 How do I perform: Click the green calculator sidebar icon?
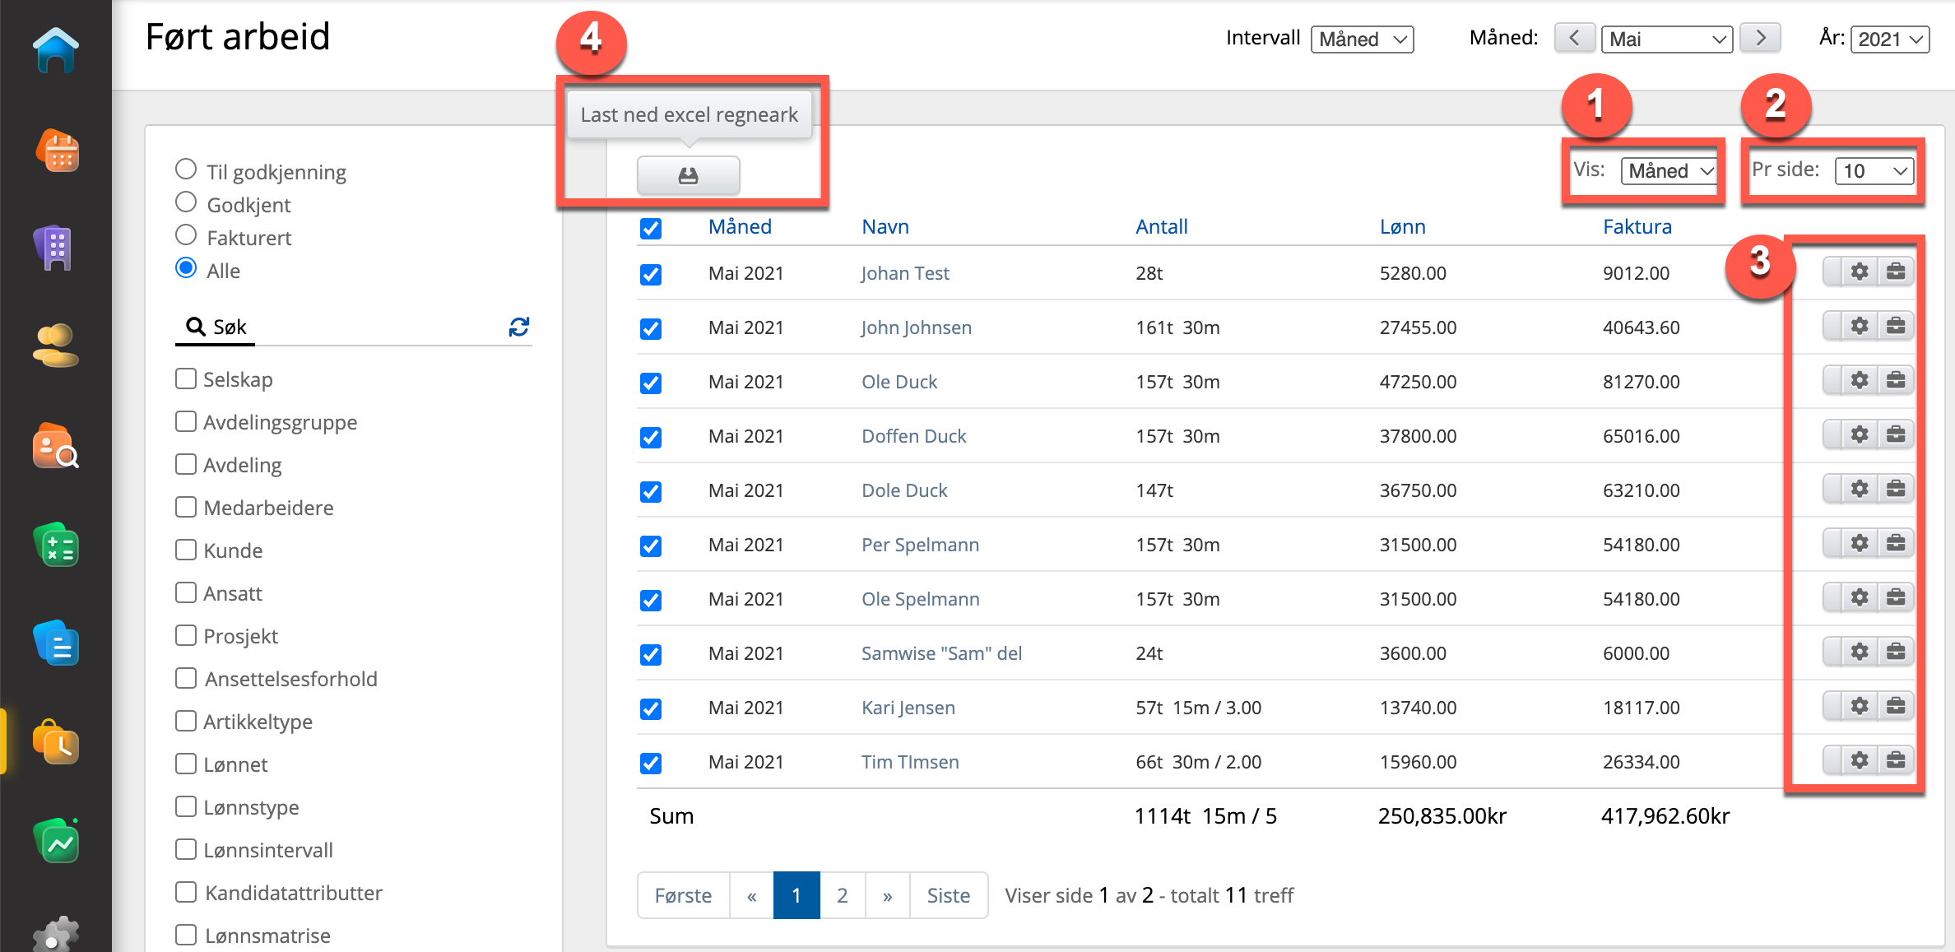coord(56,546)
